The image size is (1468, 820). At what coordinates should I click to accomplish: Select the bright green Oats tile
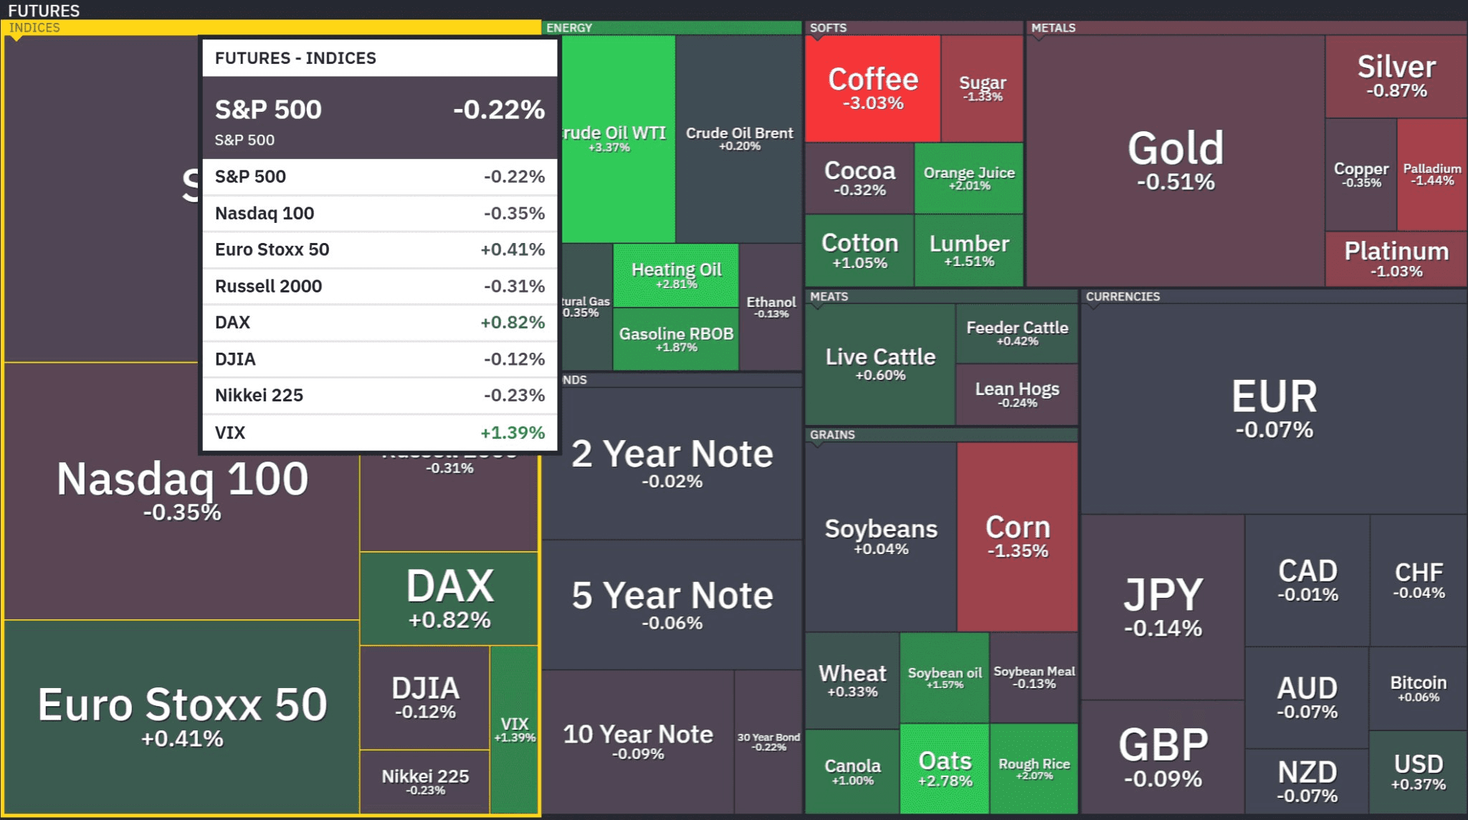pyautogui.click(x=945, y=768)
